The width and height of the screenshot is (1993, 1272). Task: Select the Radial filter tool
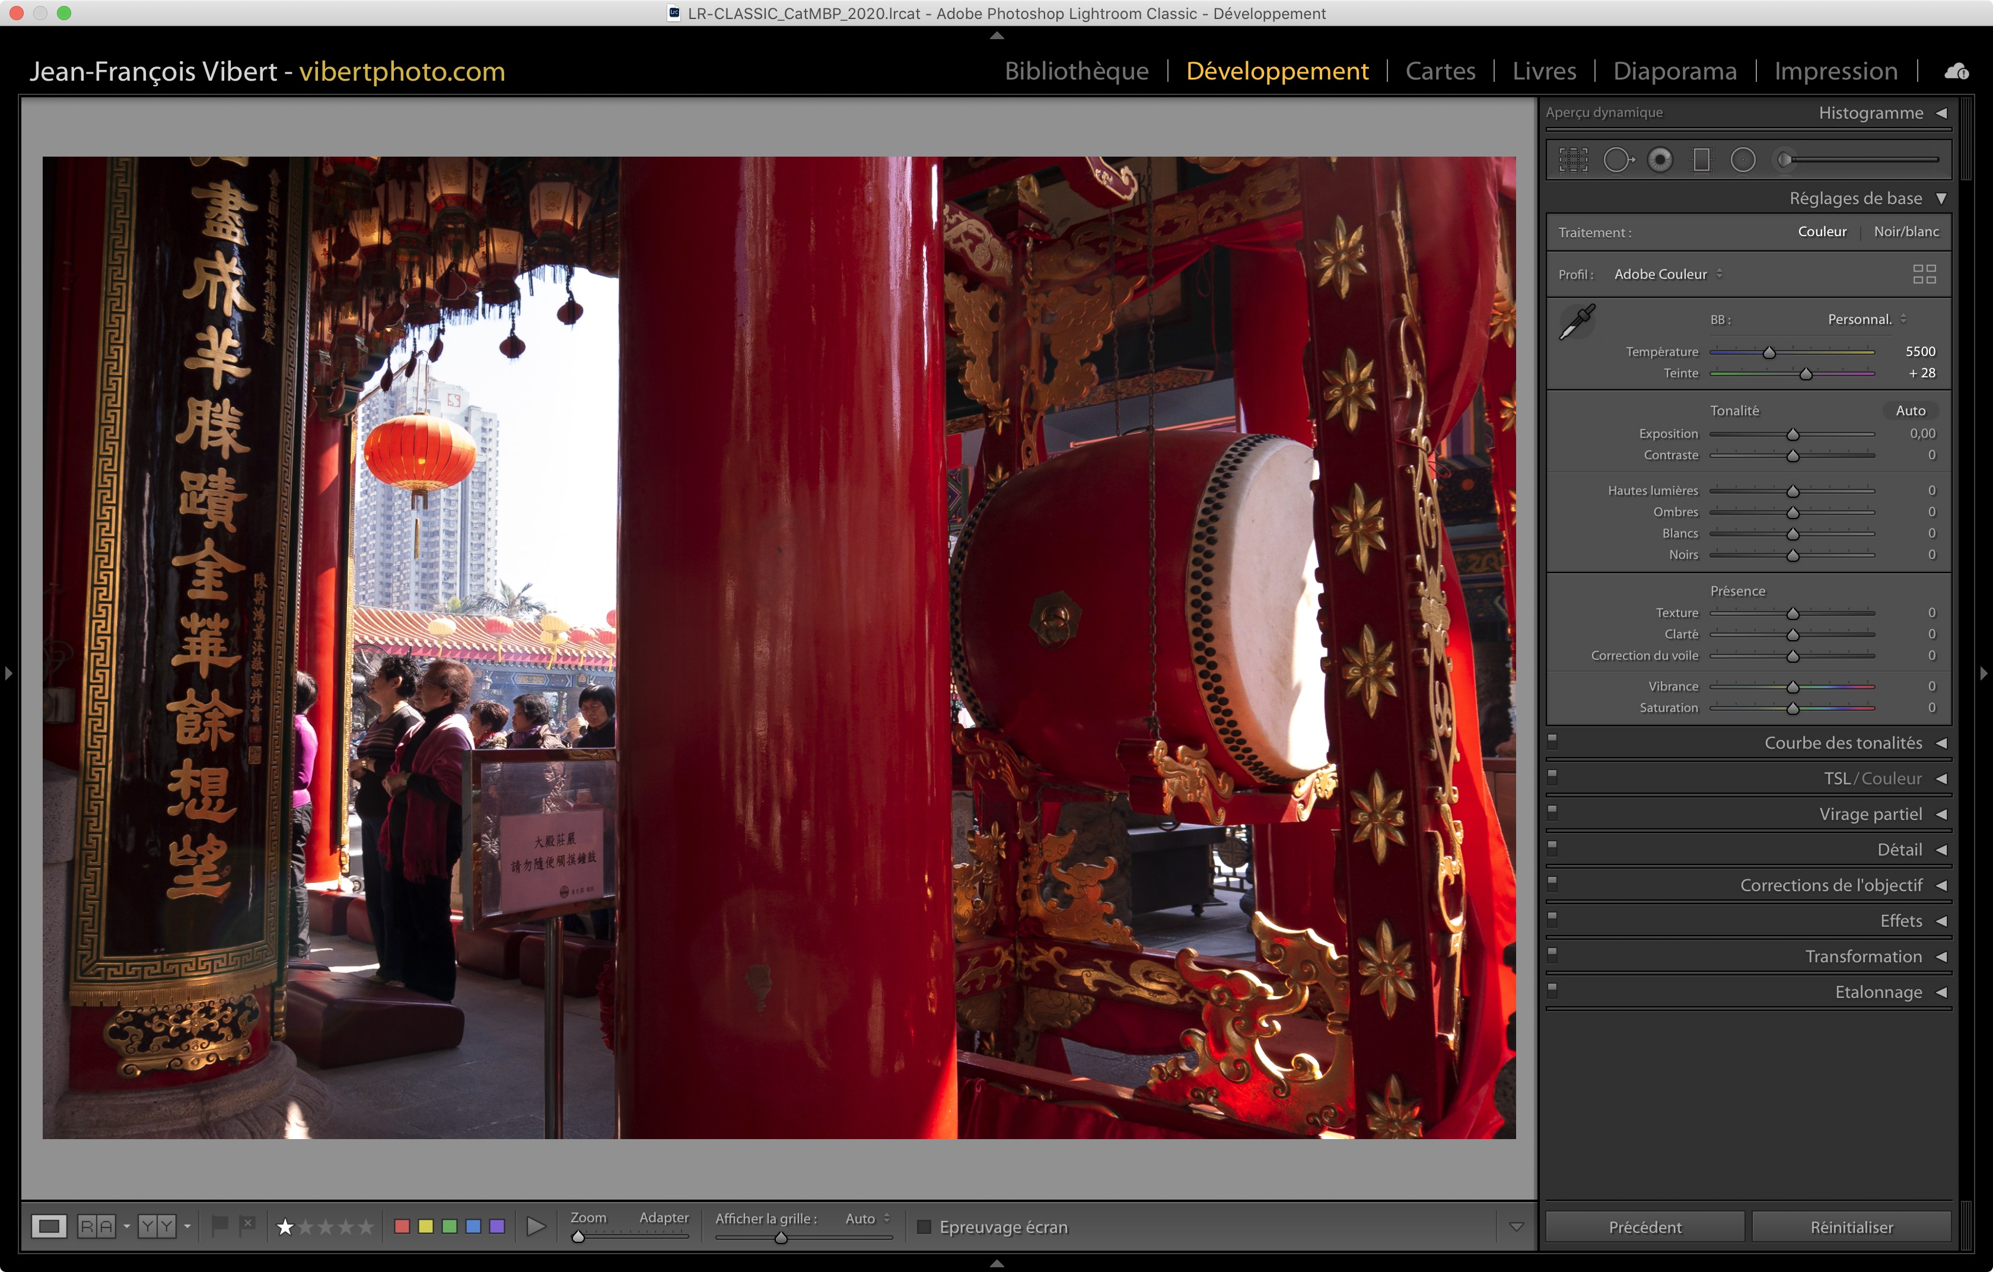click(x=1743, y=160)
